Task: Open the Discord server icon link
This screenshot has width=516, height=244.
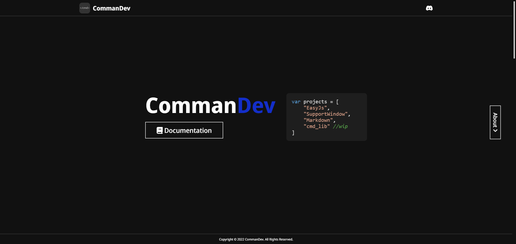Action: pyautogui.click(x=429, y=8)
